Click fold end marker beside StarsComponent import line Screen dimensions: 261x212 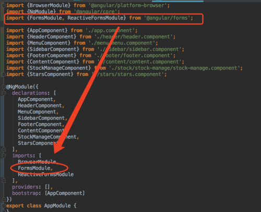4,74
